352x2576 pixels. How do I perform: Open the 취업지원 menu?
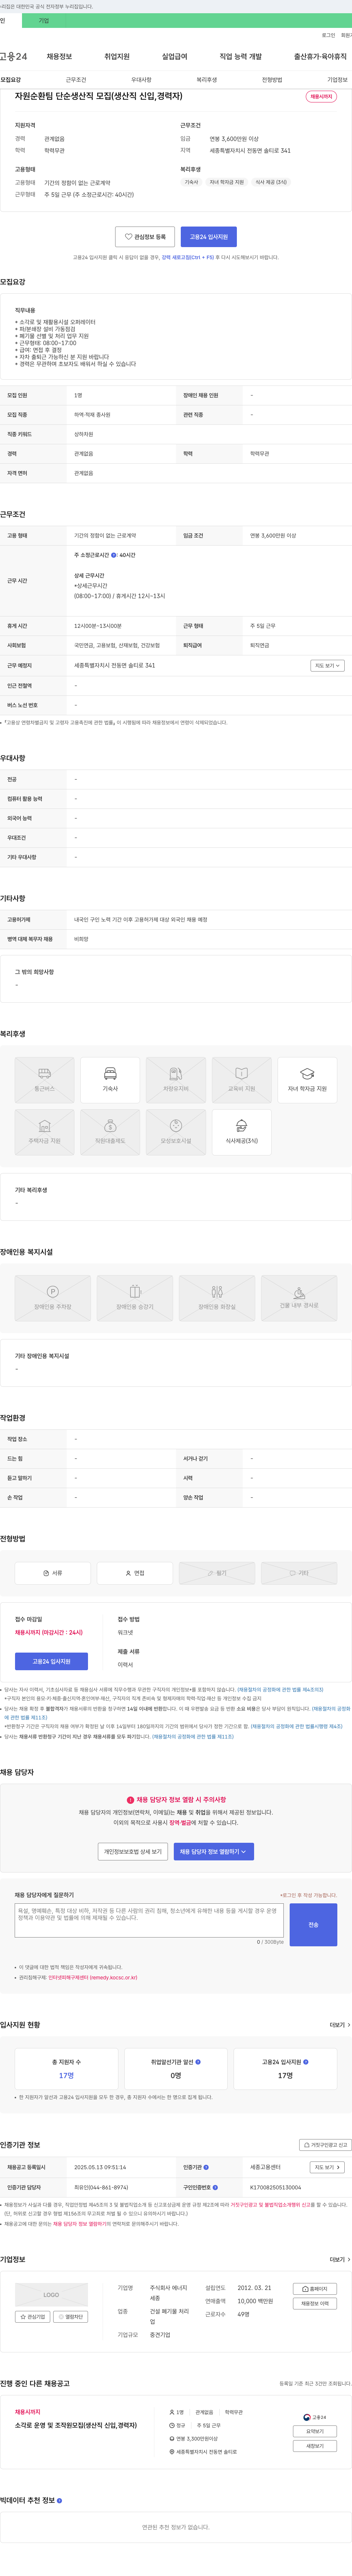coord(117,57)
